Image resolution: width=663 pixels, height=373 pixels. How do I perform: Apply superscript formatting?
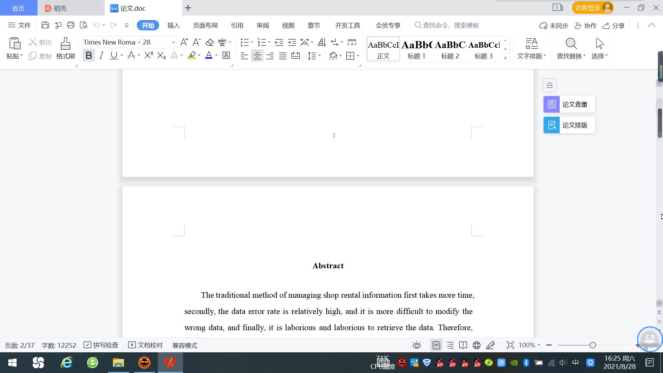click(x=148, y=56)
